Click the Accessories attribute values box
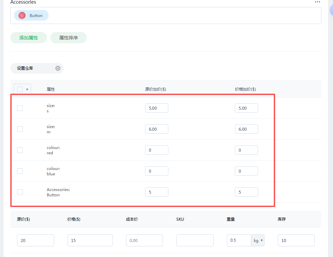This screenshot has height=257, width=333. click(183, 16)
